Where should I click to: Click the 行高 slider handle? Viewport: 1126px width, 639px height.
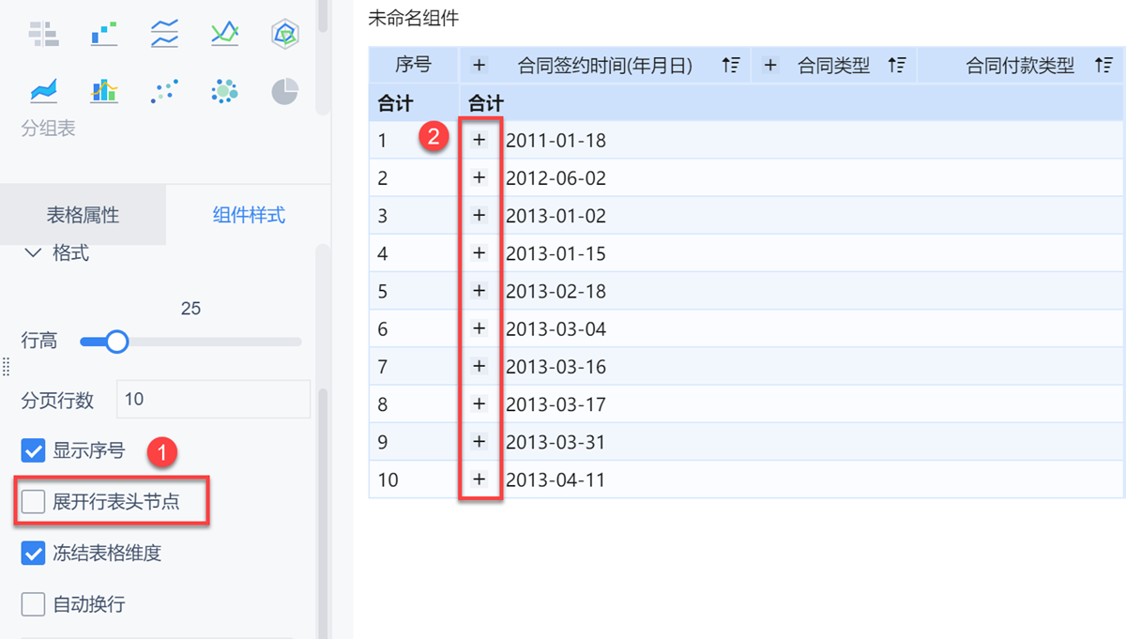tap(116, 342)
